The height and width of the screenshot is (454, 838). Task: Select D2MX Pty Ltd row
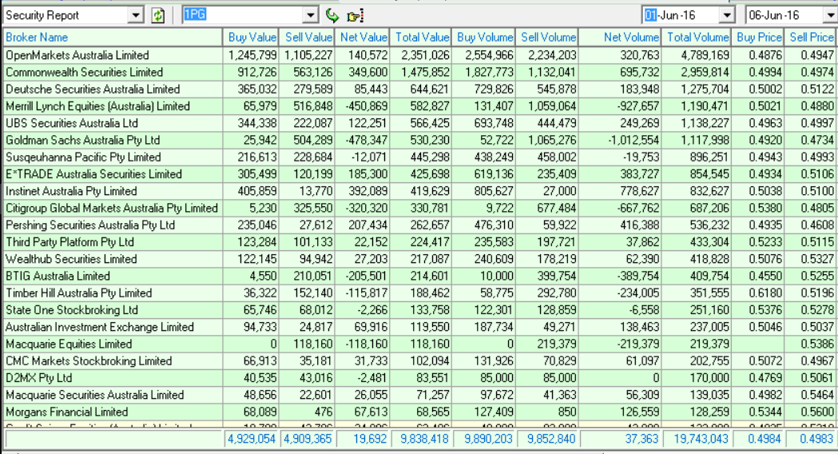coord(419,378)
